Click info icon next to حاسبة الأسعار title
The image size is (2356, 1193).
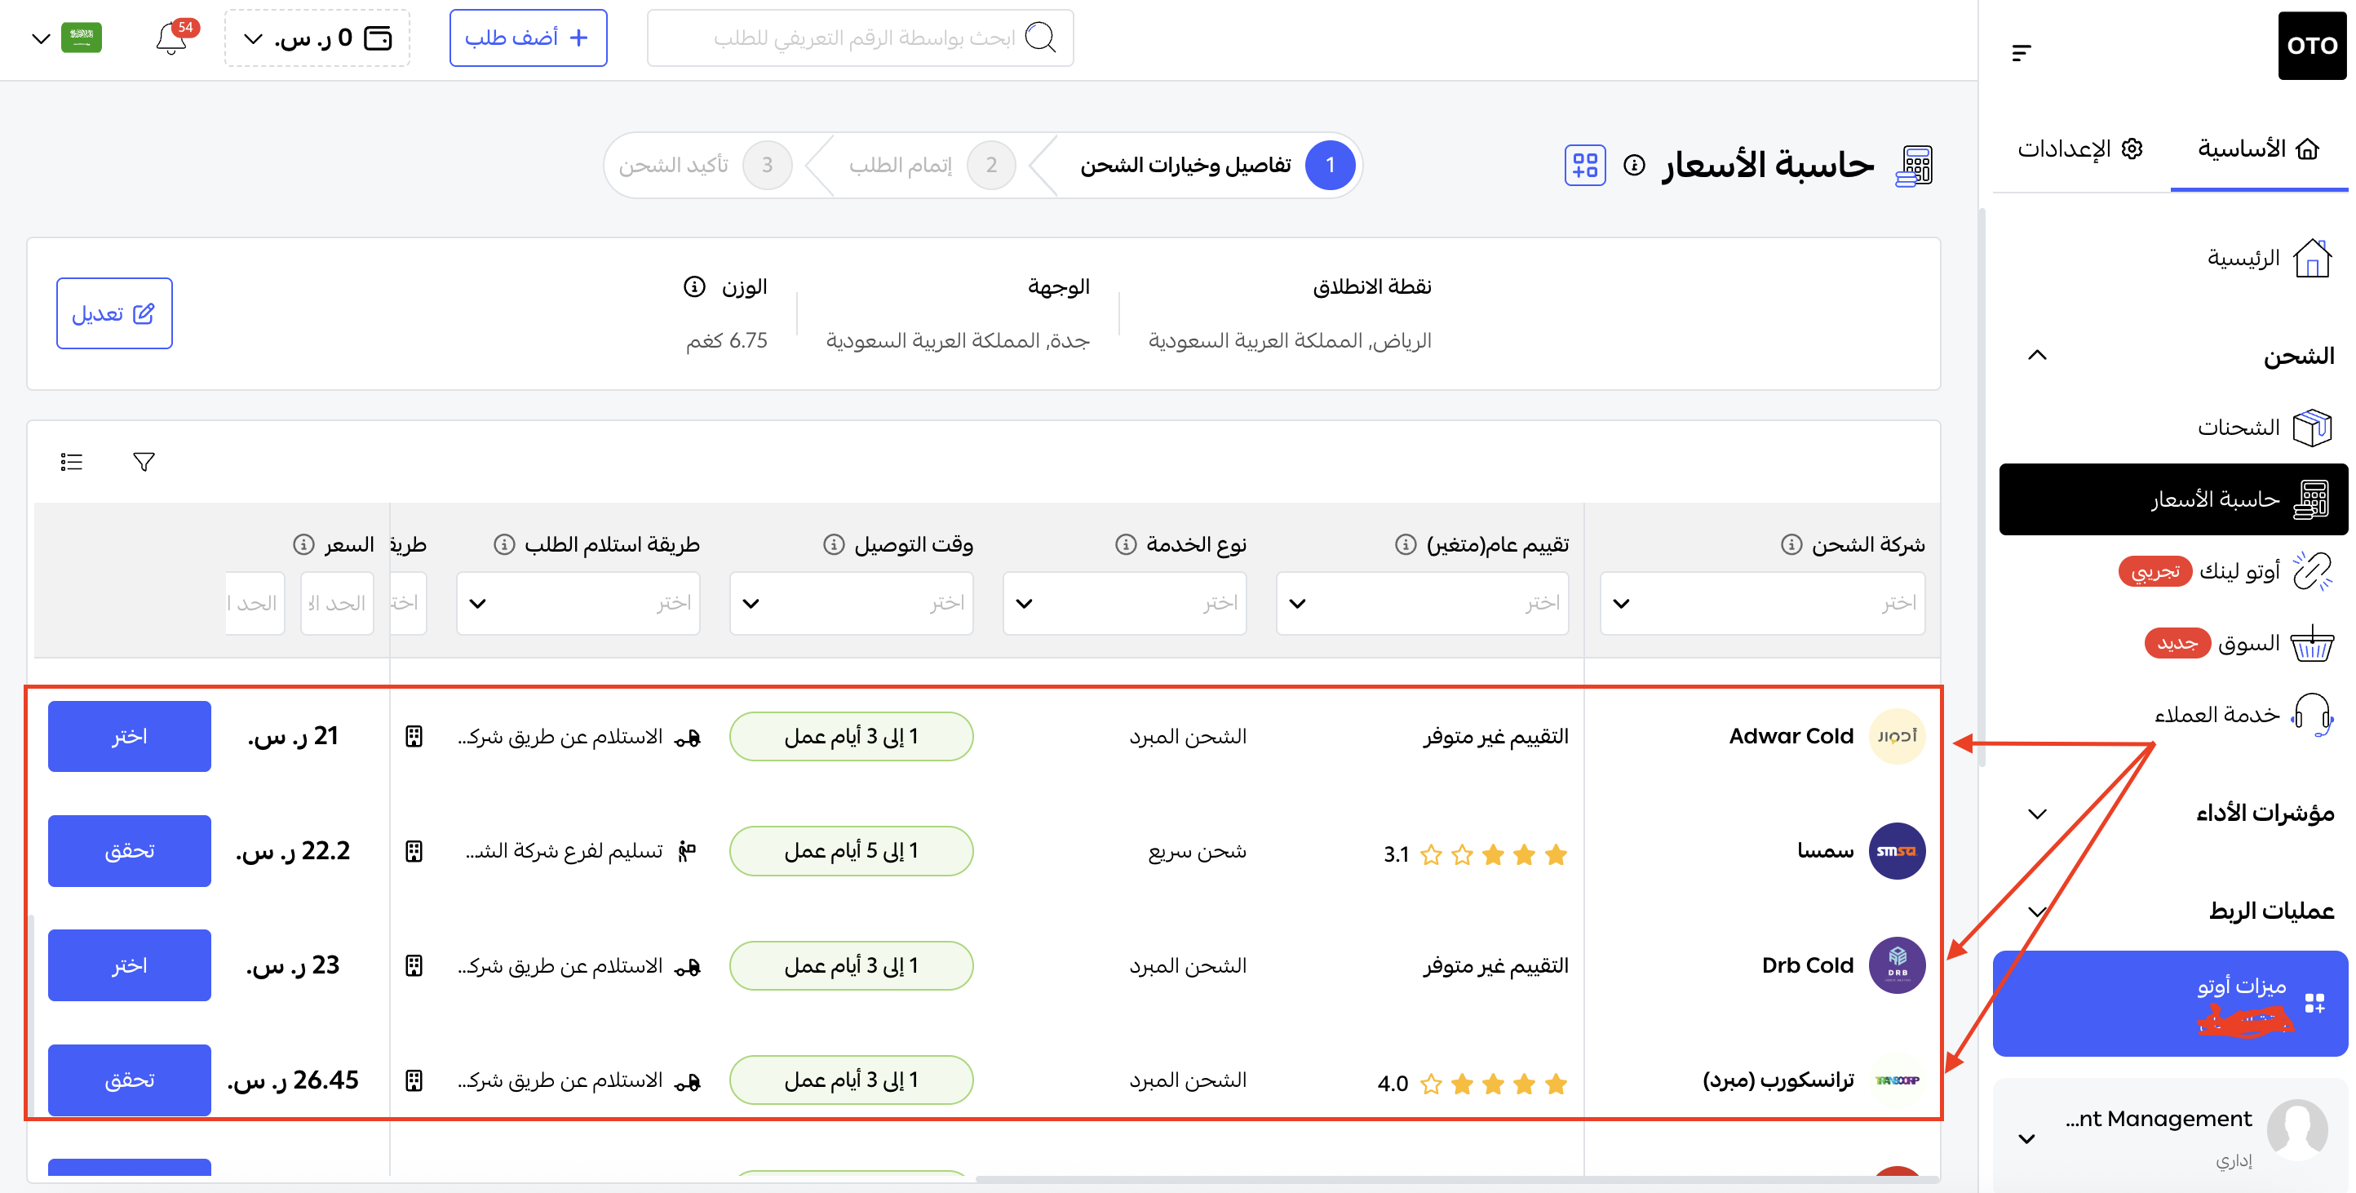[1633, 166]
